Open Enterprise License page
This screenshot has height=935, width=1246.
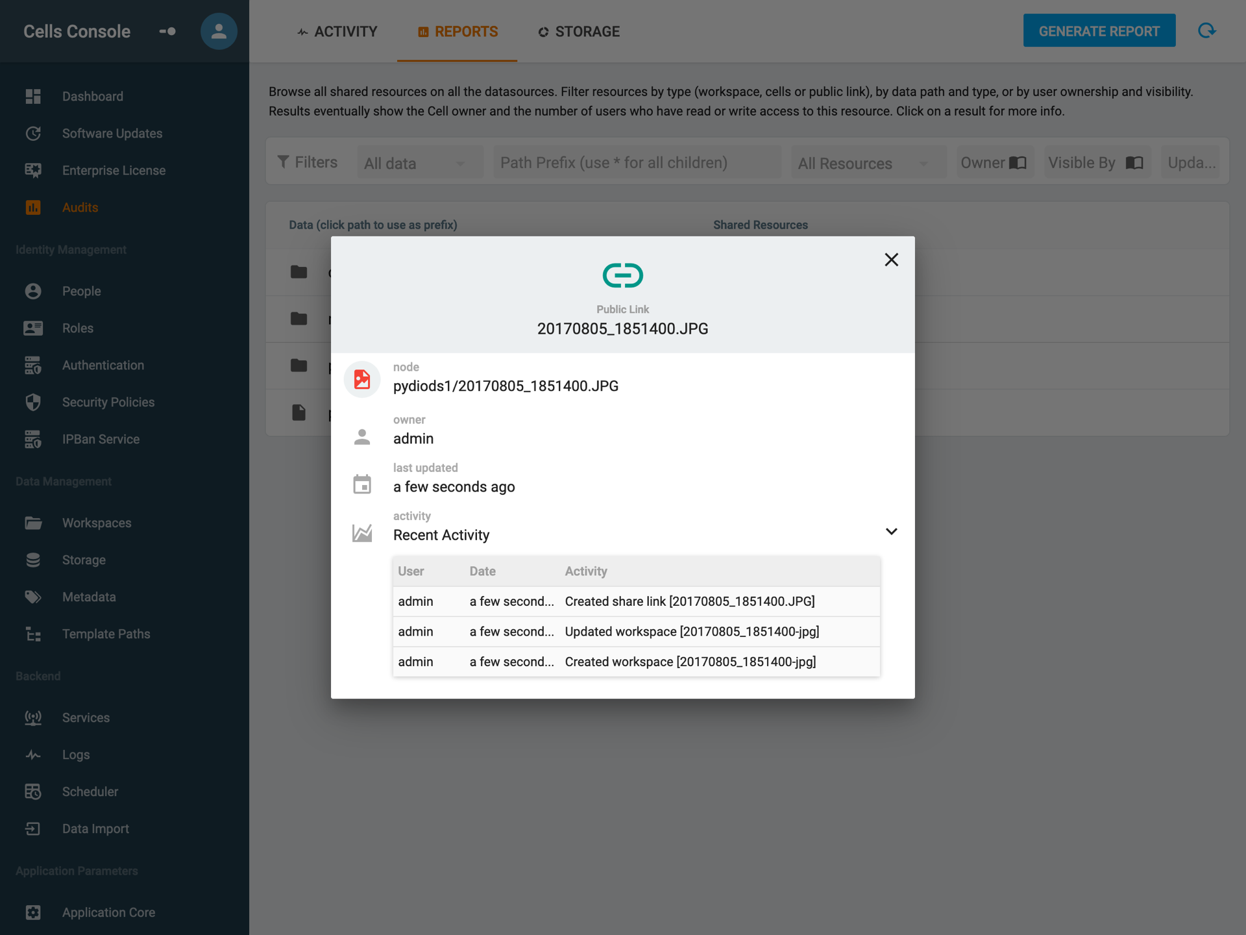click(114, 170)
